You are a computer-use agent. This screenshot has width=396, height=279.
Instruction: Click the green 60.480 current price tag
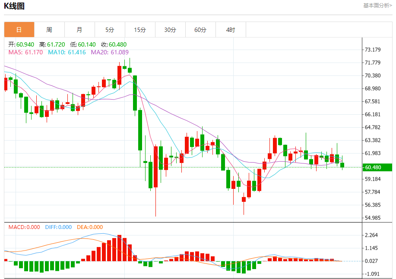tap(377, 167)
